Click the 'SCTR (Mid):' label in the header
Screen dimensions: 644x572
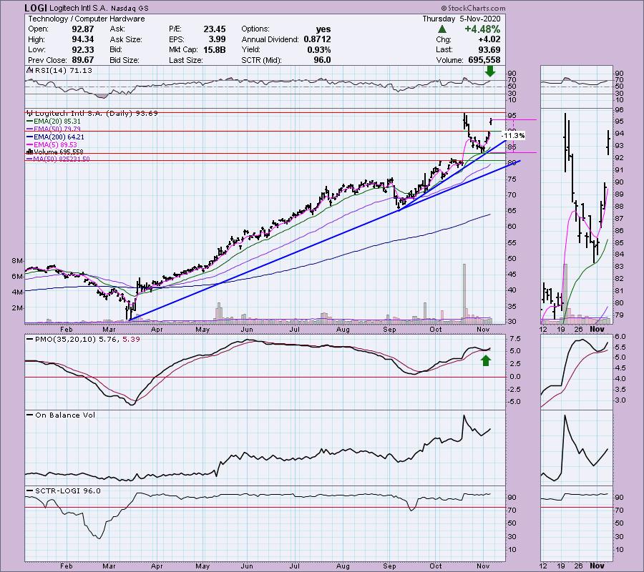point(261,60)
